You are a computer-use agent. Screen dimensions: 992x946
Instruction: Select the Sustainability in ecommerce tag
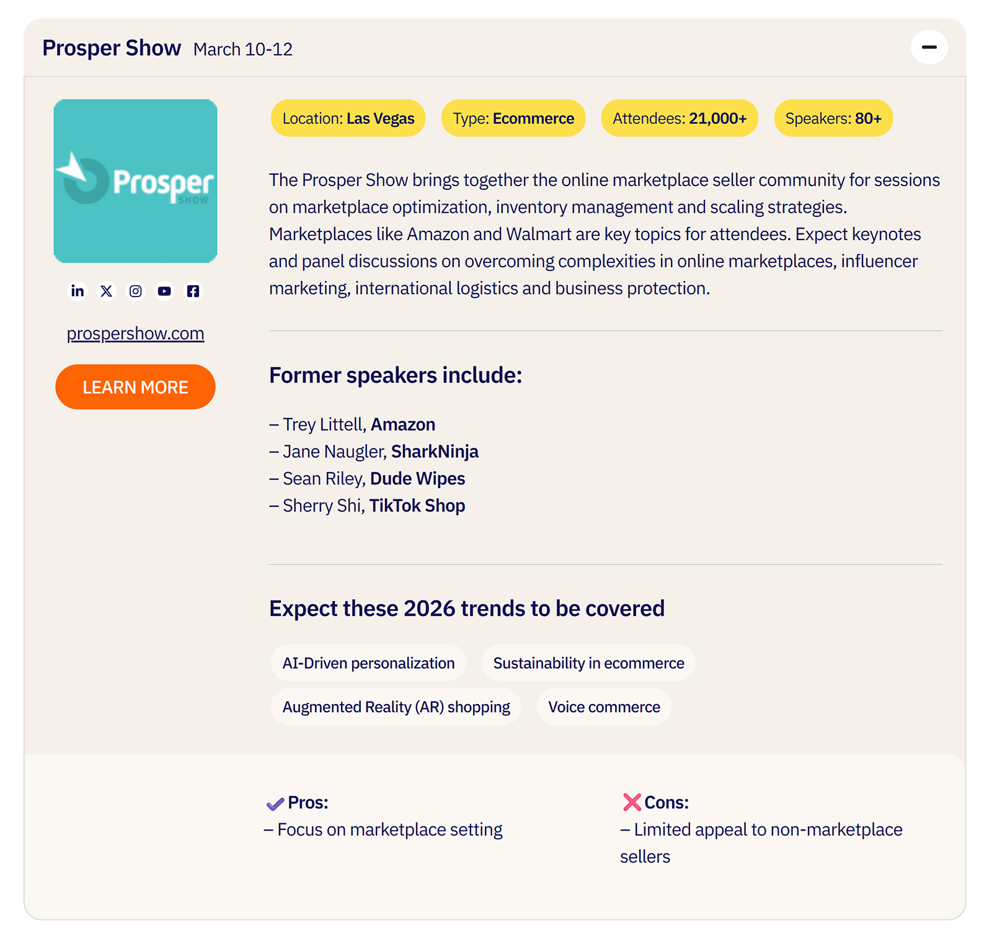click(x=588, y=663)
